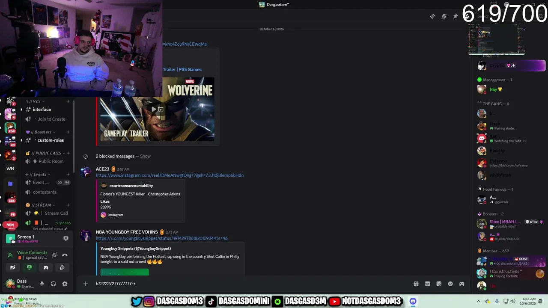Image resolution: width=548 pixels, height=308 pixels.
Task: Open the GIF picker button
Action: pos(427,284)
